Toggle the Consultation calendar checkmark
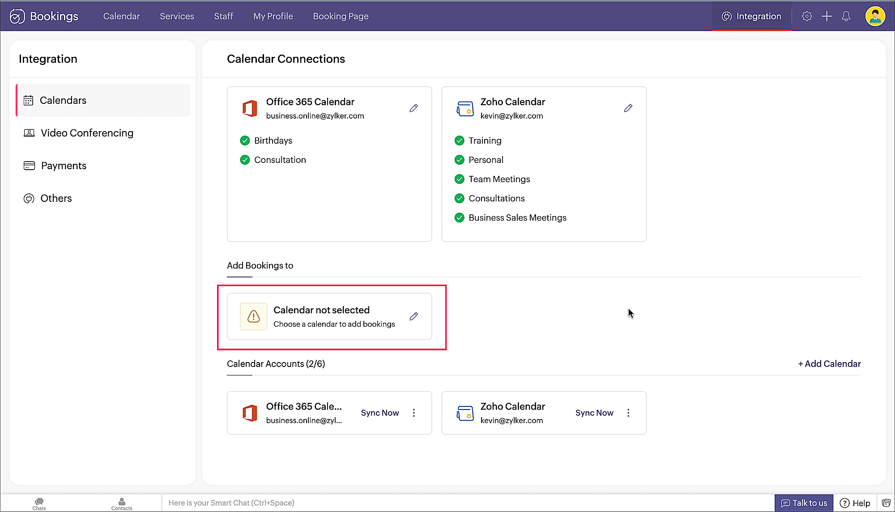The height and width of the screenshot is (512, 895). point(245,160)
